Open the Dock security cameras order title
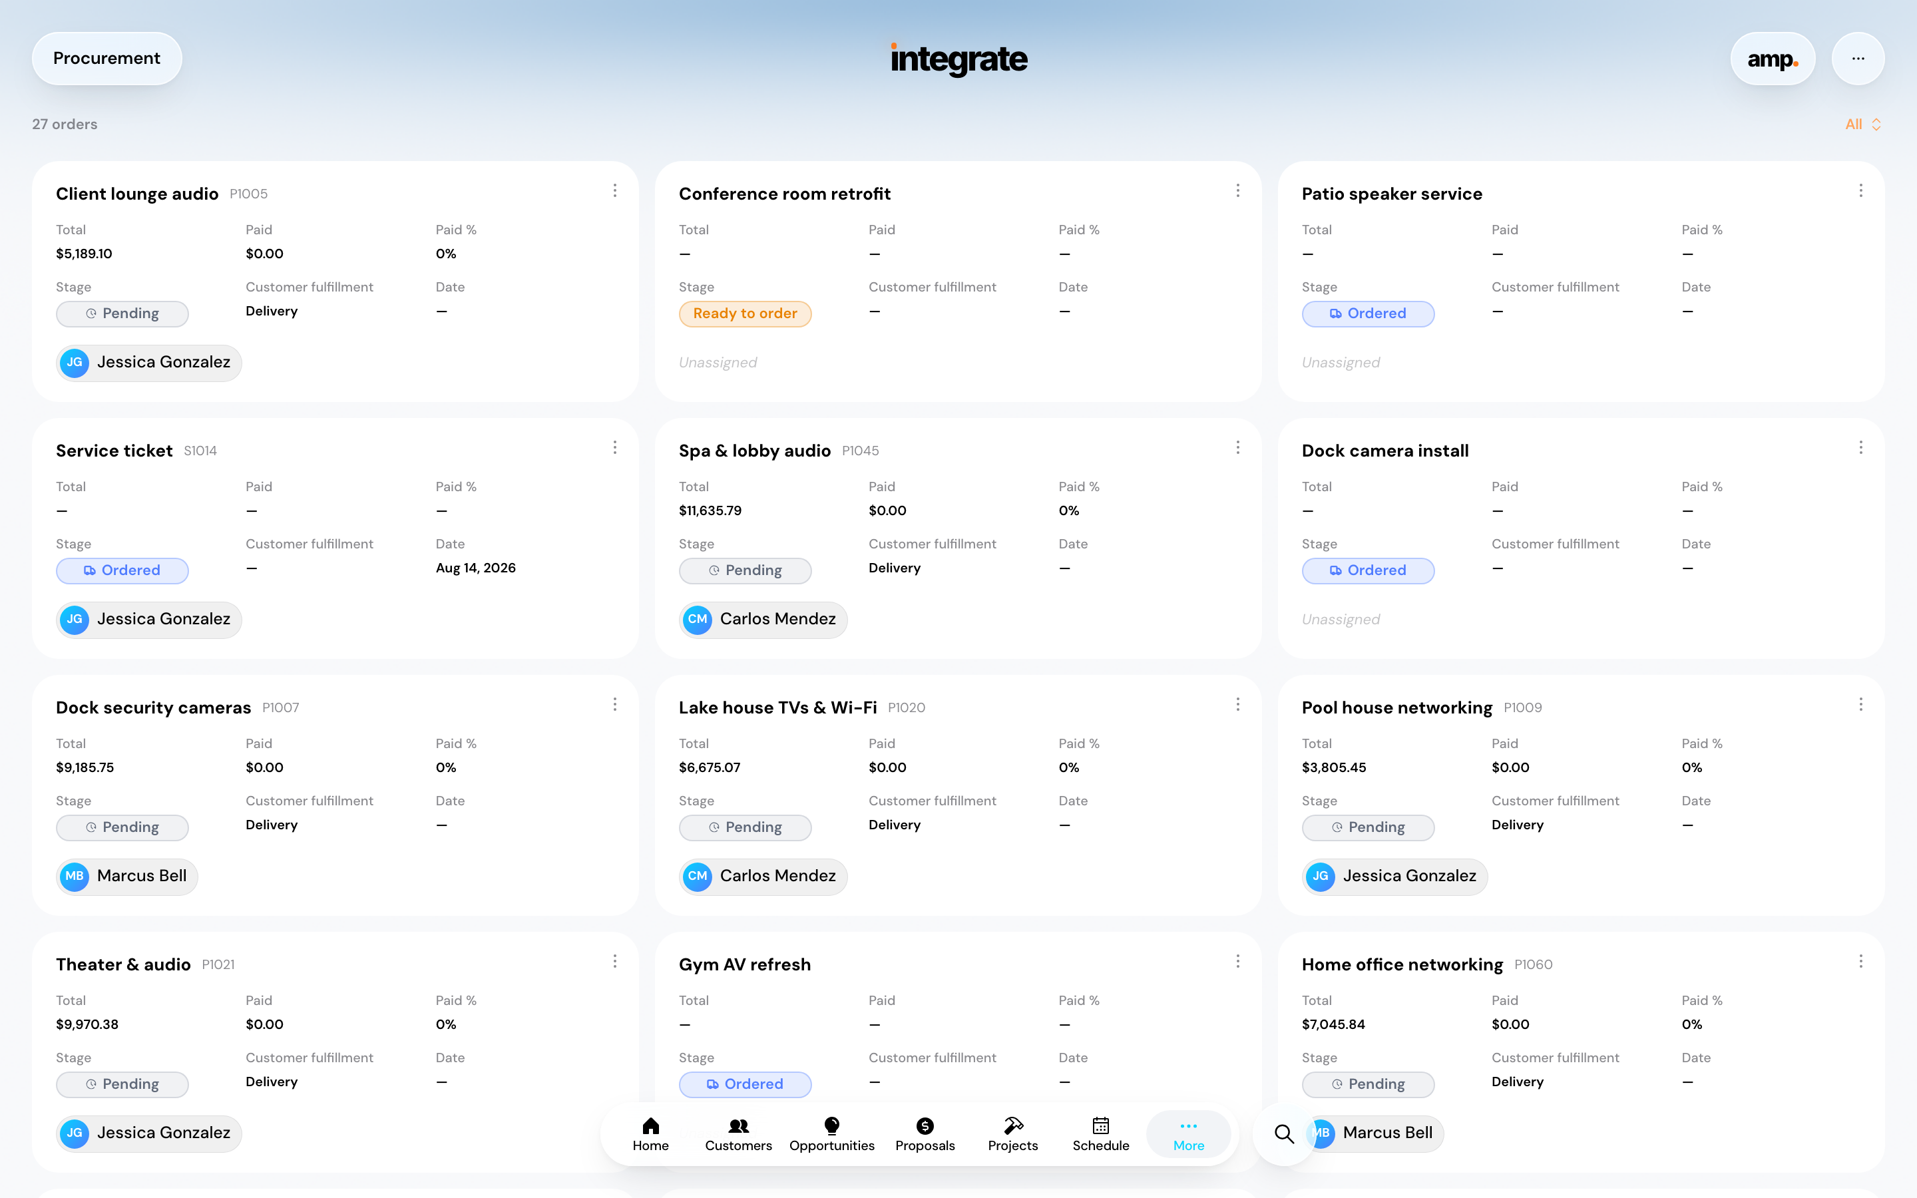Screen dimensions: 1917x1198 (153, 707)
